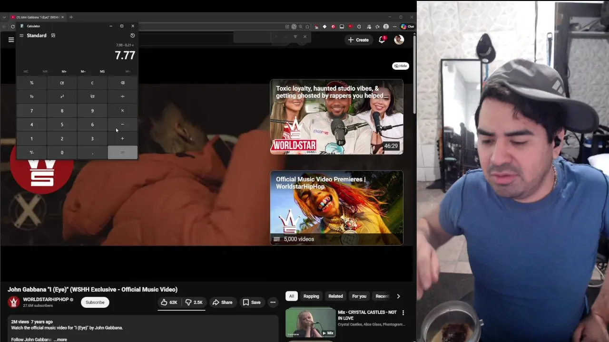
Task: Click the plus/minus sign toggle key
Action: pyautogui.click(x=31, y=152)
